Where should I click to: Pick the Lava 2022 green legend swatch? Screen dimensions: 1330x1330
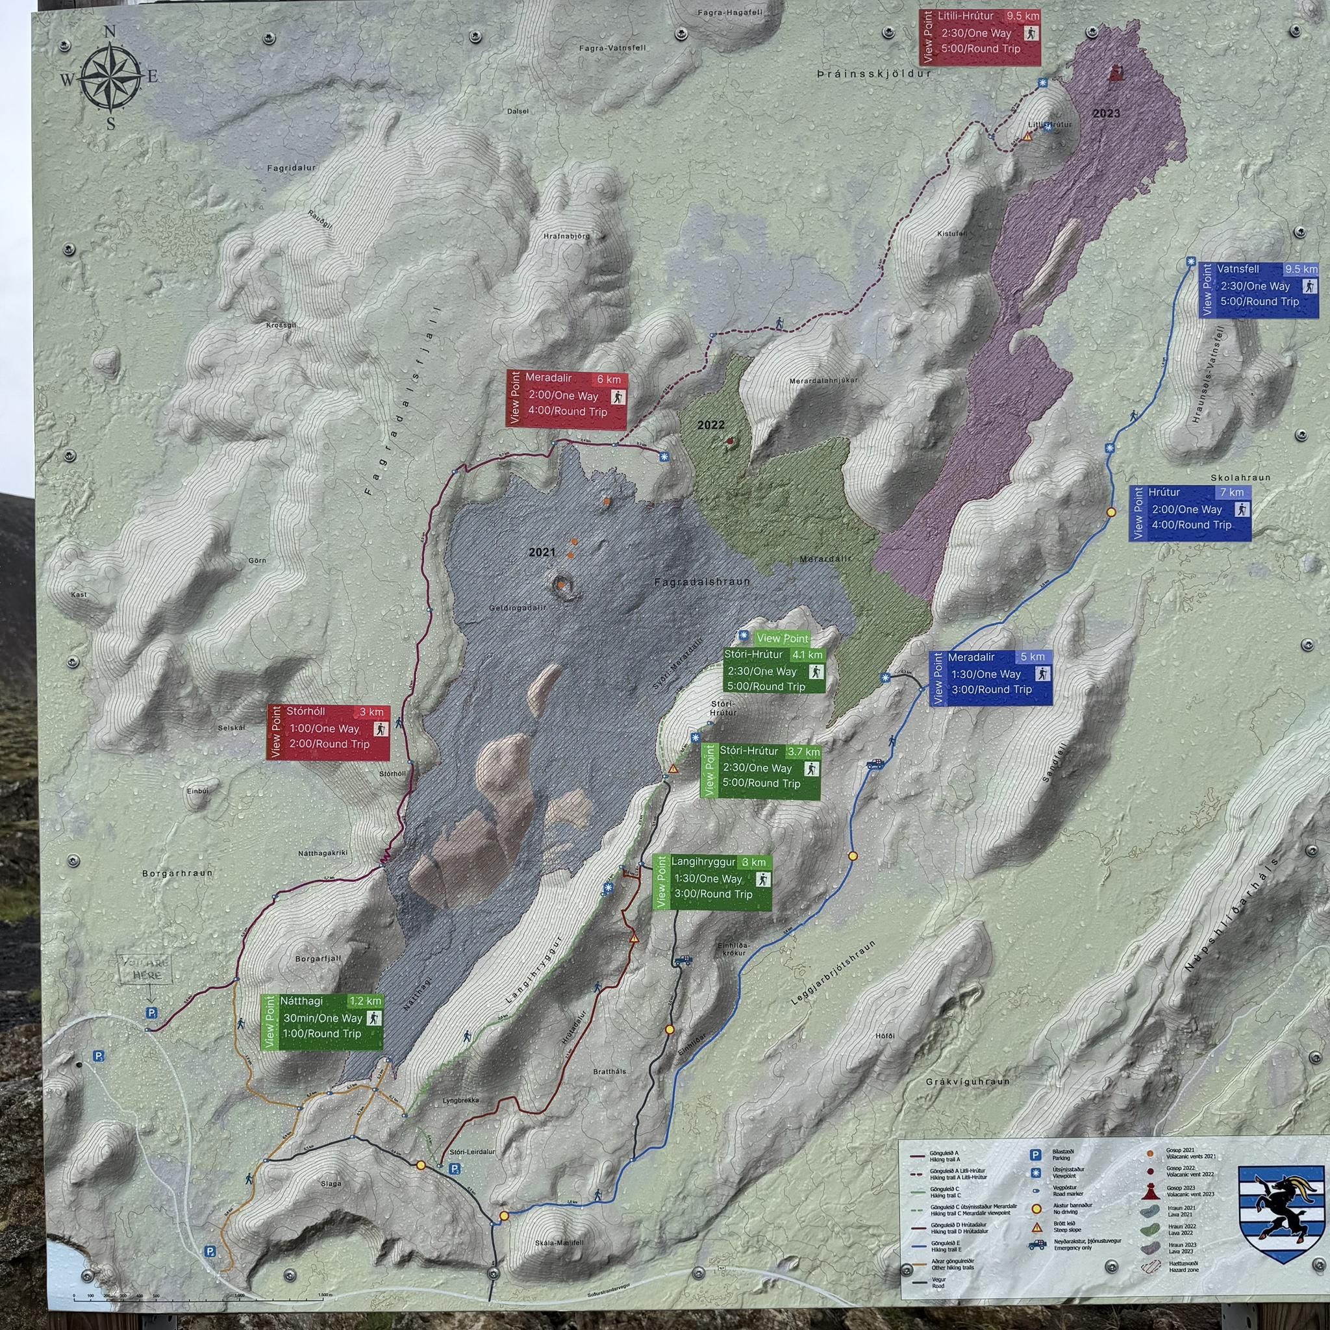(1150, 1229)
